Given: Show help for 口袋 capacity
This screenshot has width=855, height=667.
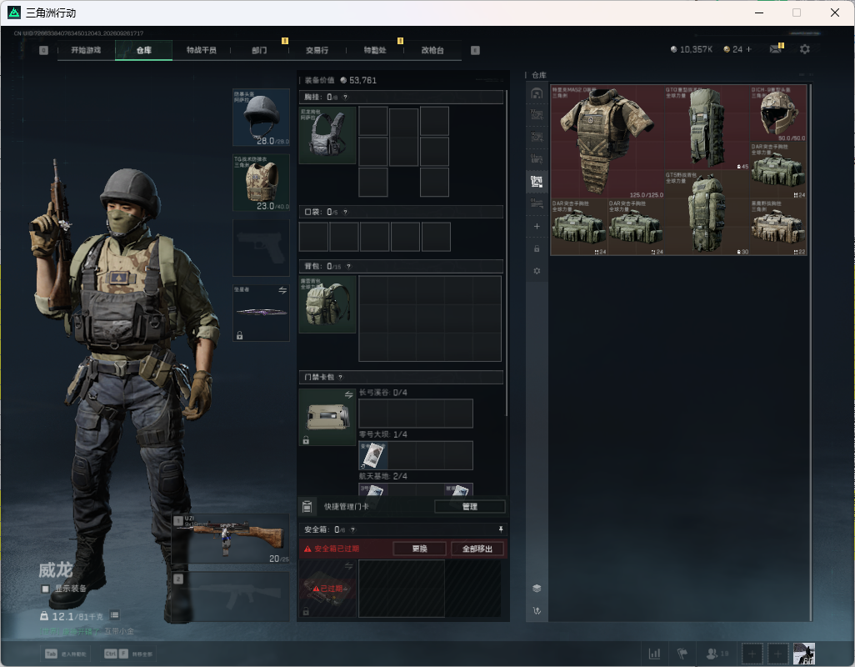Looking at the screenshot, I should [x=345, y=212].
